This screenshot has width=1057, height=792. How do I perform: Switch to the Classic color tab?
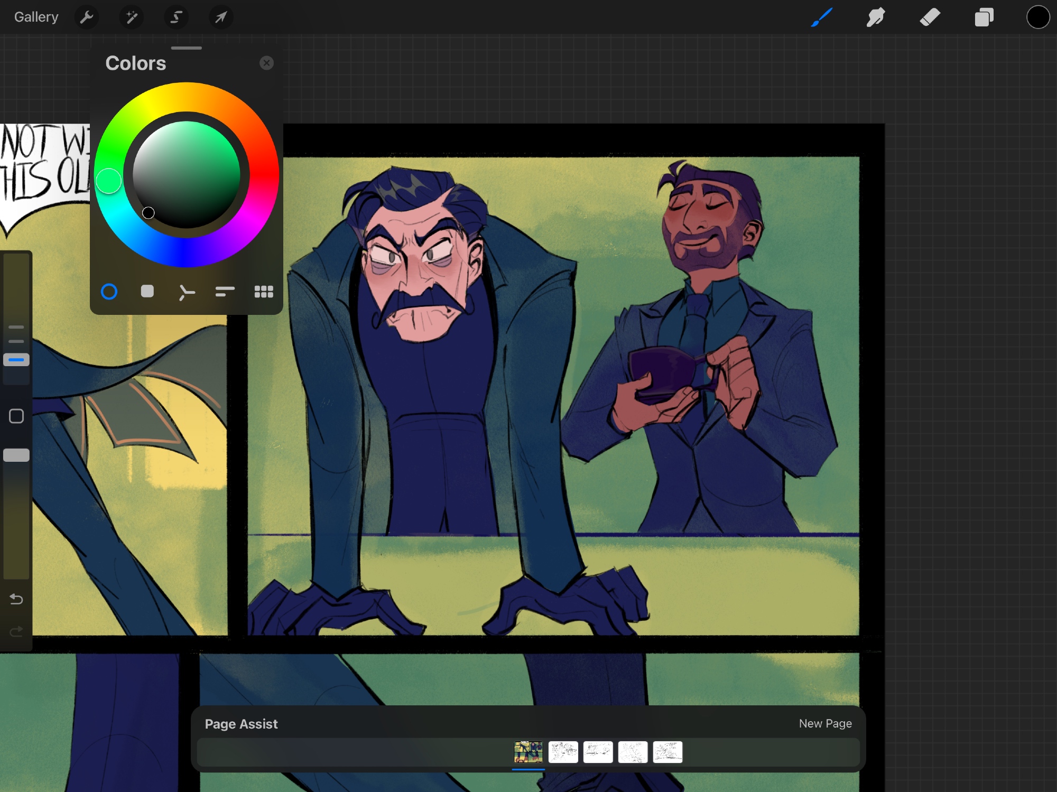(x=147, y=292)
